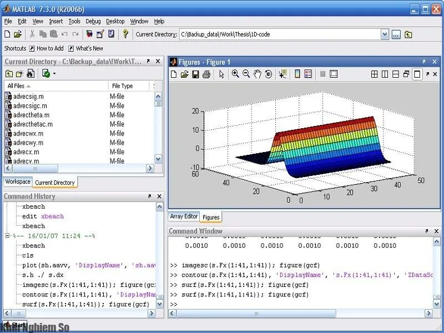Open the Tools menu
The height and width of the screenshot is (333, 444).
74,21
